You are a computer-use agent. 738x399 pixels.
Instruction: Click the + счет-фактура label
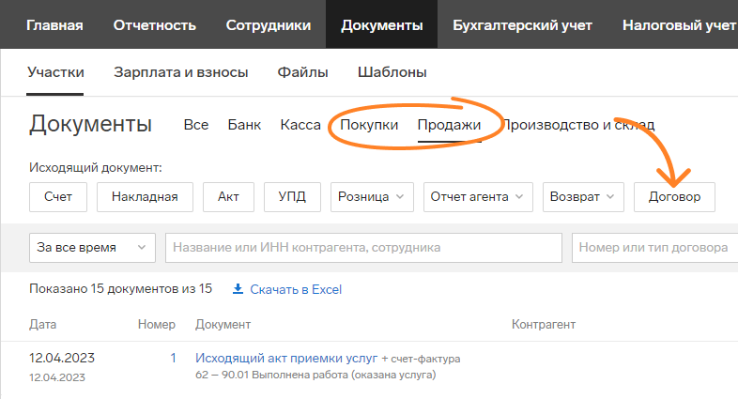coord(421,359)
